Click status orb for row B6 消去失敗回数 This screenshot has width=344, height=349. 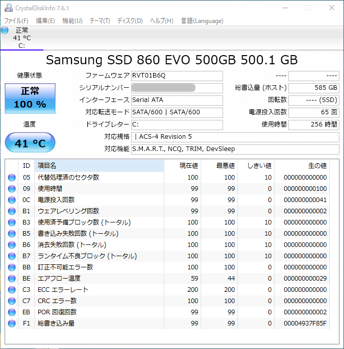[12, 245]
